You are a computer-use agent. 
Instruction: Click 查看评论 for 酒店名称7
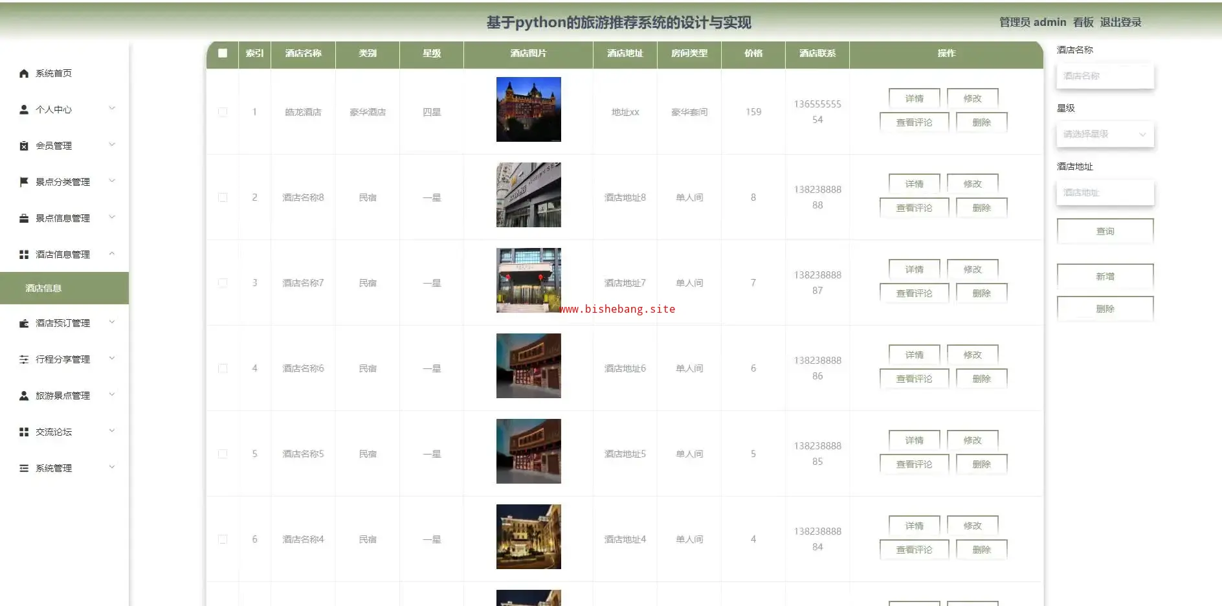click(914, 293)
